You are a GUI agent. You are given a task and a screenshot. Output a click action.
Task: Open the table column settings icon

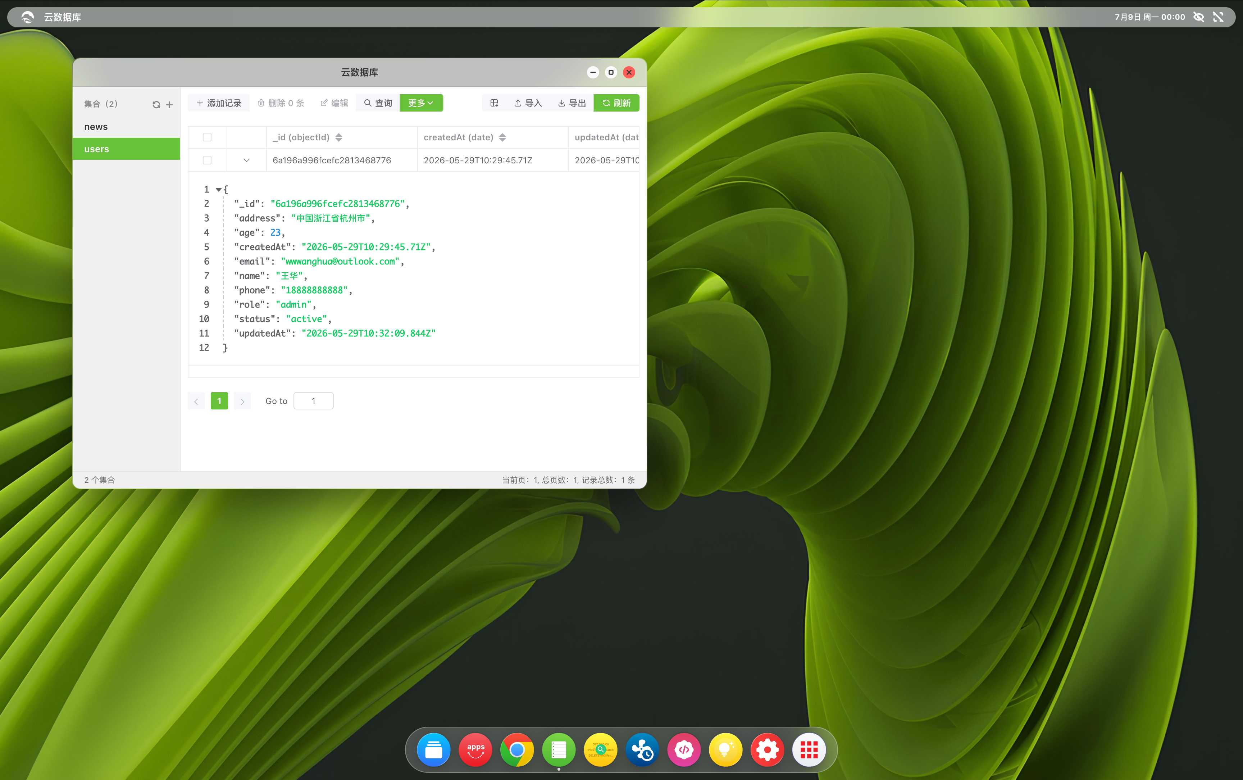[494, 103]
